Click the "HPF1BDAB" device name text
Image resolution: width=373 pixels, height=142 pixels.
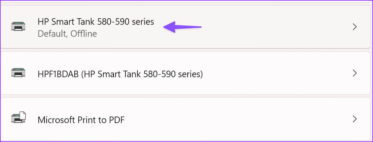tap(58, 74)
